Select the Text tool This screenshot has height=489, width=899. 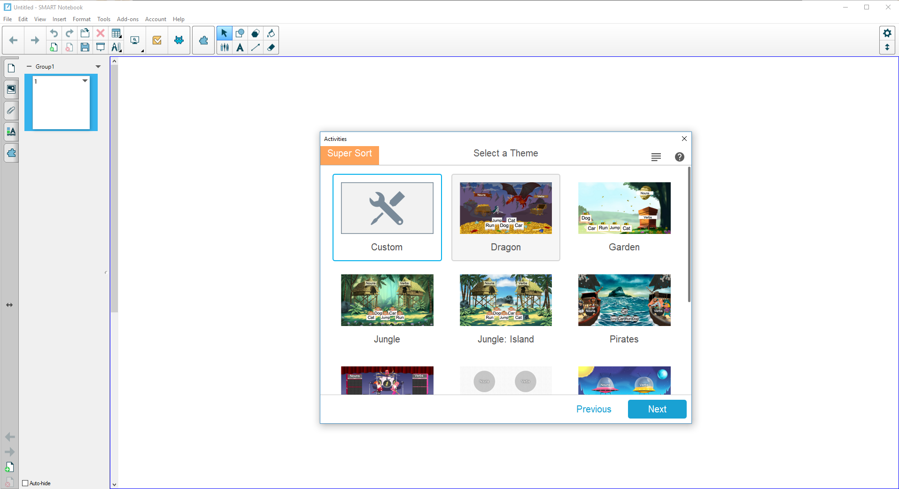[240, 47]
